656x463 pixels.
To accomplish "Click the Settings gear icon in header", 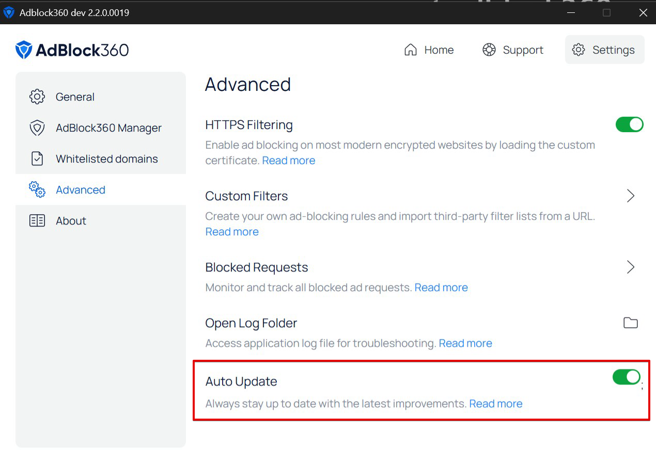I will (x=579, y=50).
